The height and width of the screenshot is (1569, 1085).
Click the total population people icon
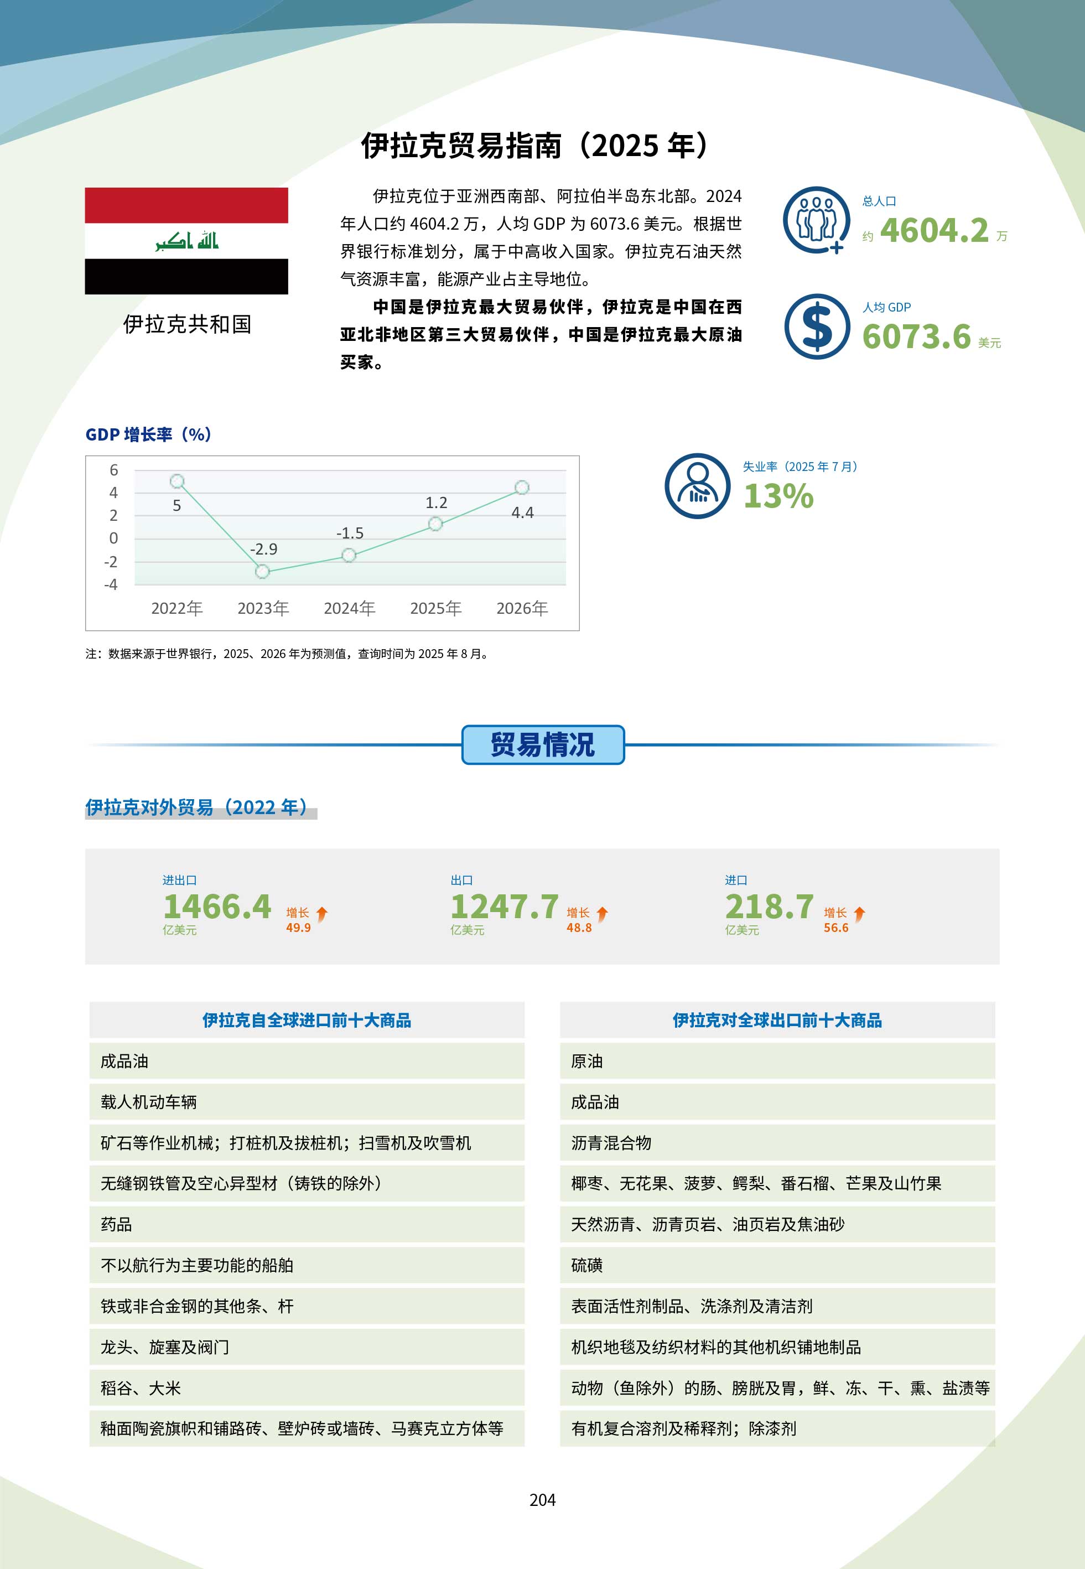coord(816,220)
